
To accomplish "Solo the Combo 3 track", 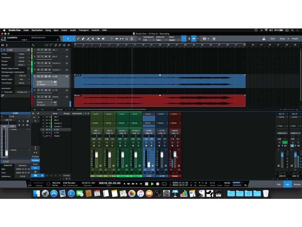I will [x=42, y=63].
